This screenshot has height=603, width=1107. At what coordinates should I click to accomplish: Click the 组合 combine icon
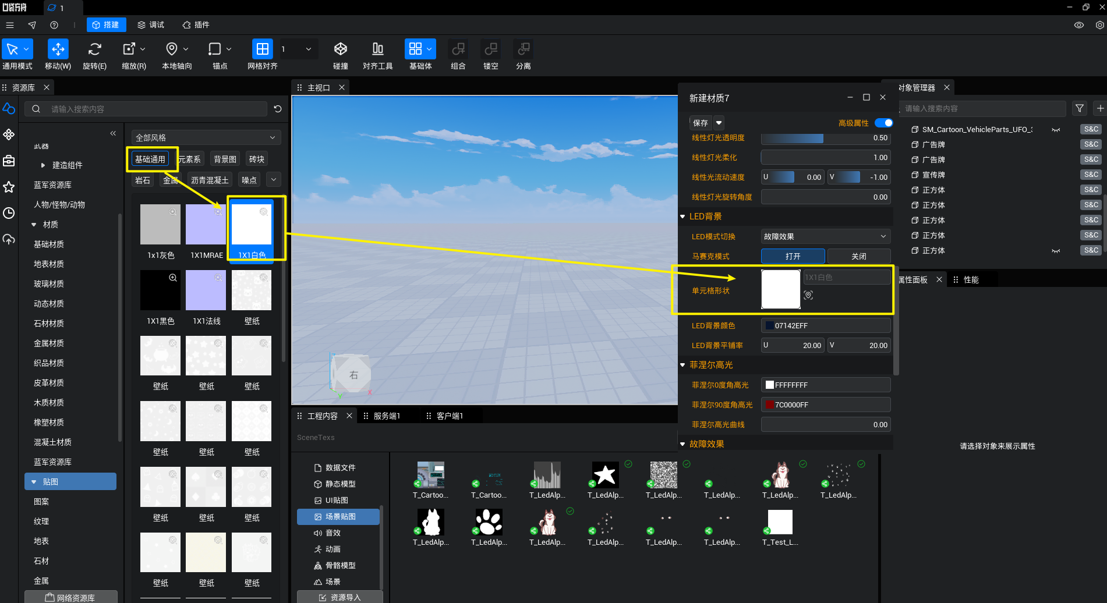458,49
